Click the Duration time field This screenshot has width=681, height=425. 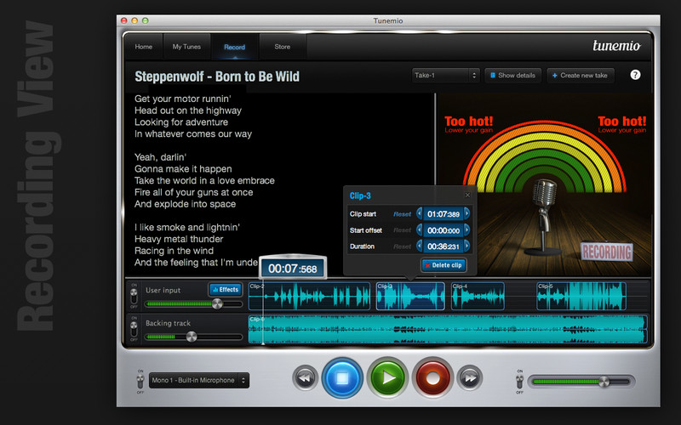coord(443,246)
